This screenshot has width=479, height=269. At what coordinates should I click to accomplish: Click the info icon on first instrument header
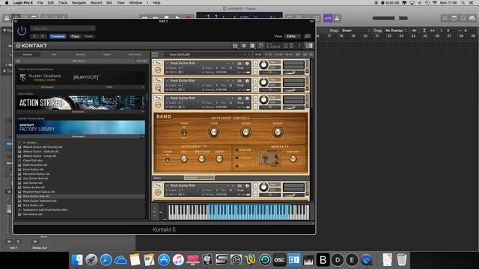coord(247,64)
